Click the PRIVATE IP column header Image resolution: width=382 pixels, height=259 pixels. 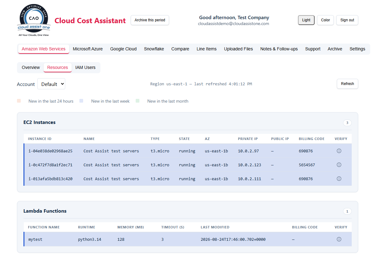point(248,139)
